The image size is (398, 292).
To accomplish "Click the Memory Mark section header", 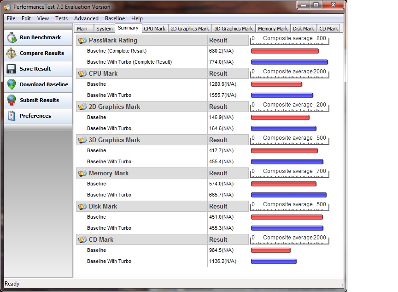I will 109,173.
